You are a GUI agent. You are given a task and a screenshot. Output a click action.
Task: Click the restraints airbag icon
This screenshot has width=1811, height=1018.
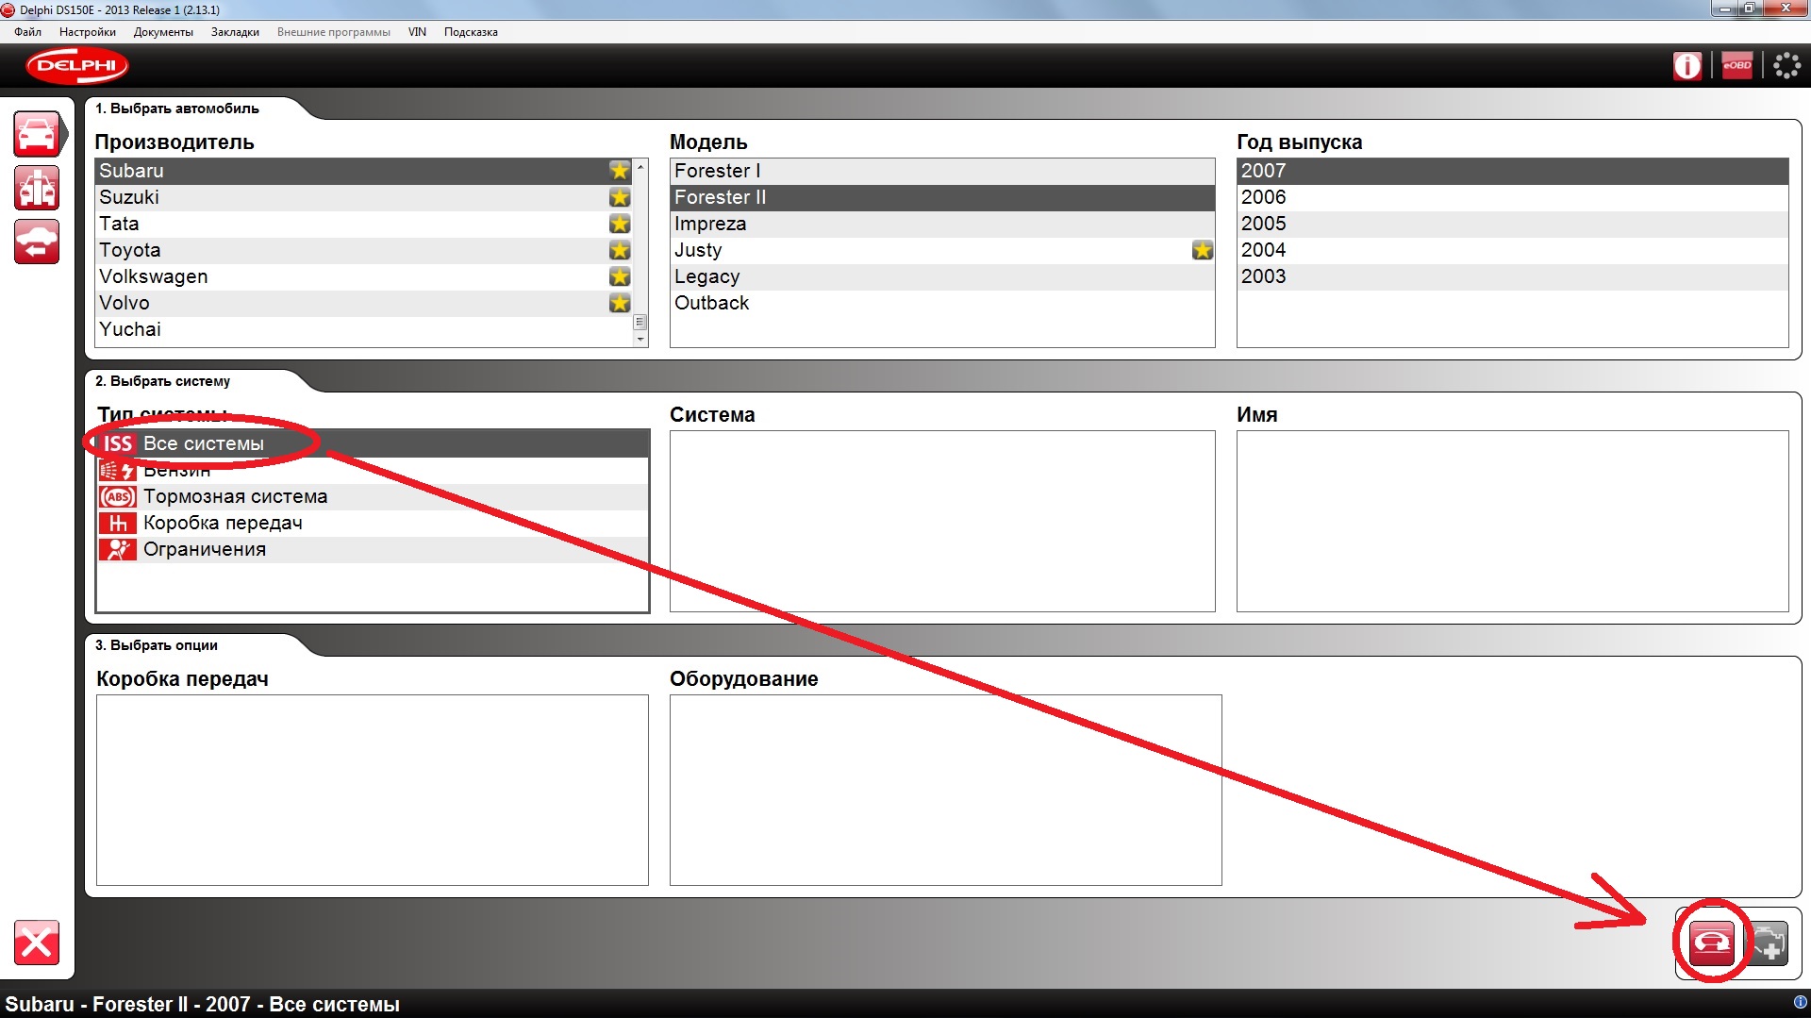click(118, 549)
